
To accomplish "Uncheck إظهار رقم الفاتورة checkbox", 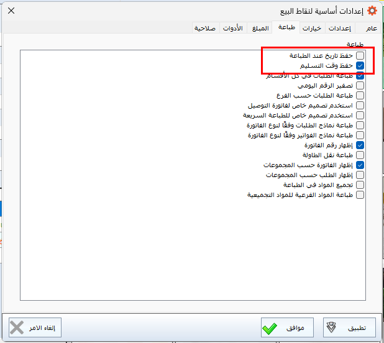I will click(360, 145).
